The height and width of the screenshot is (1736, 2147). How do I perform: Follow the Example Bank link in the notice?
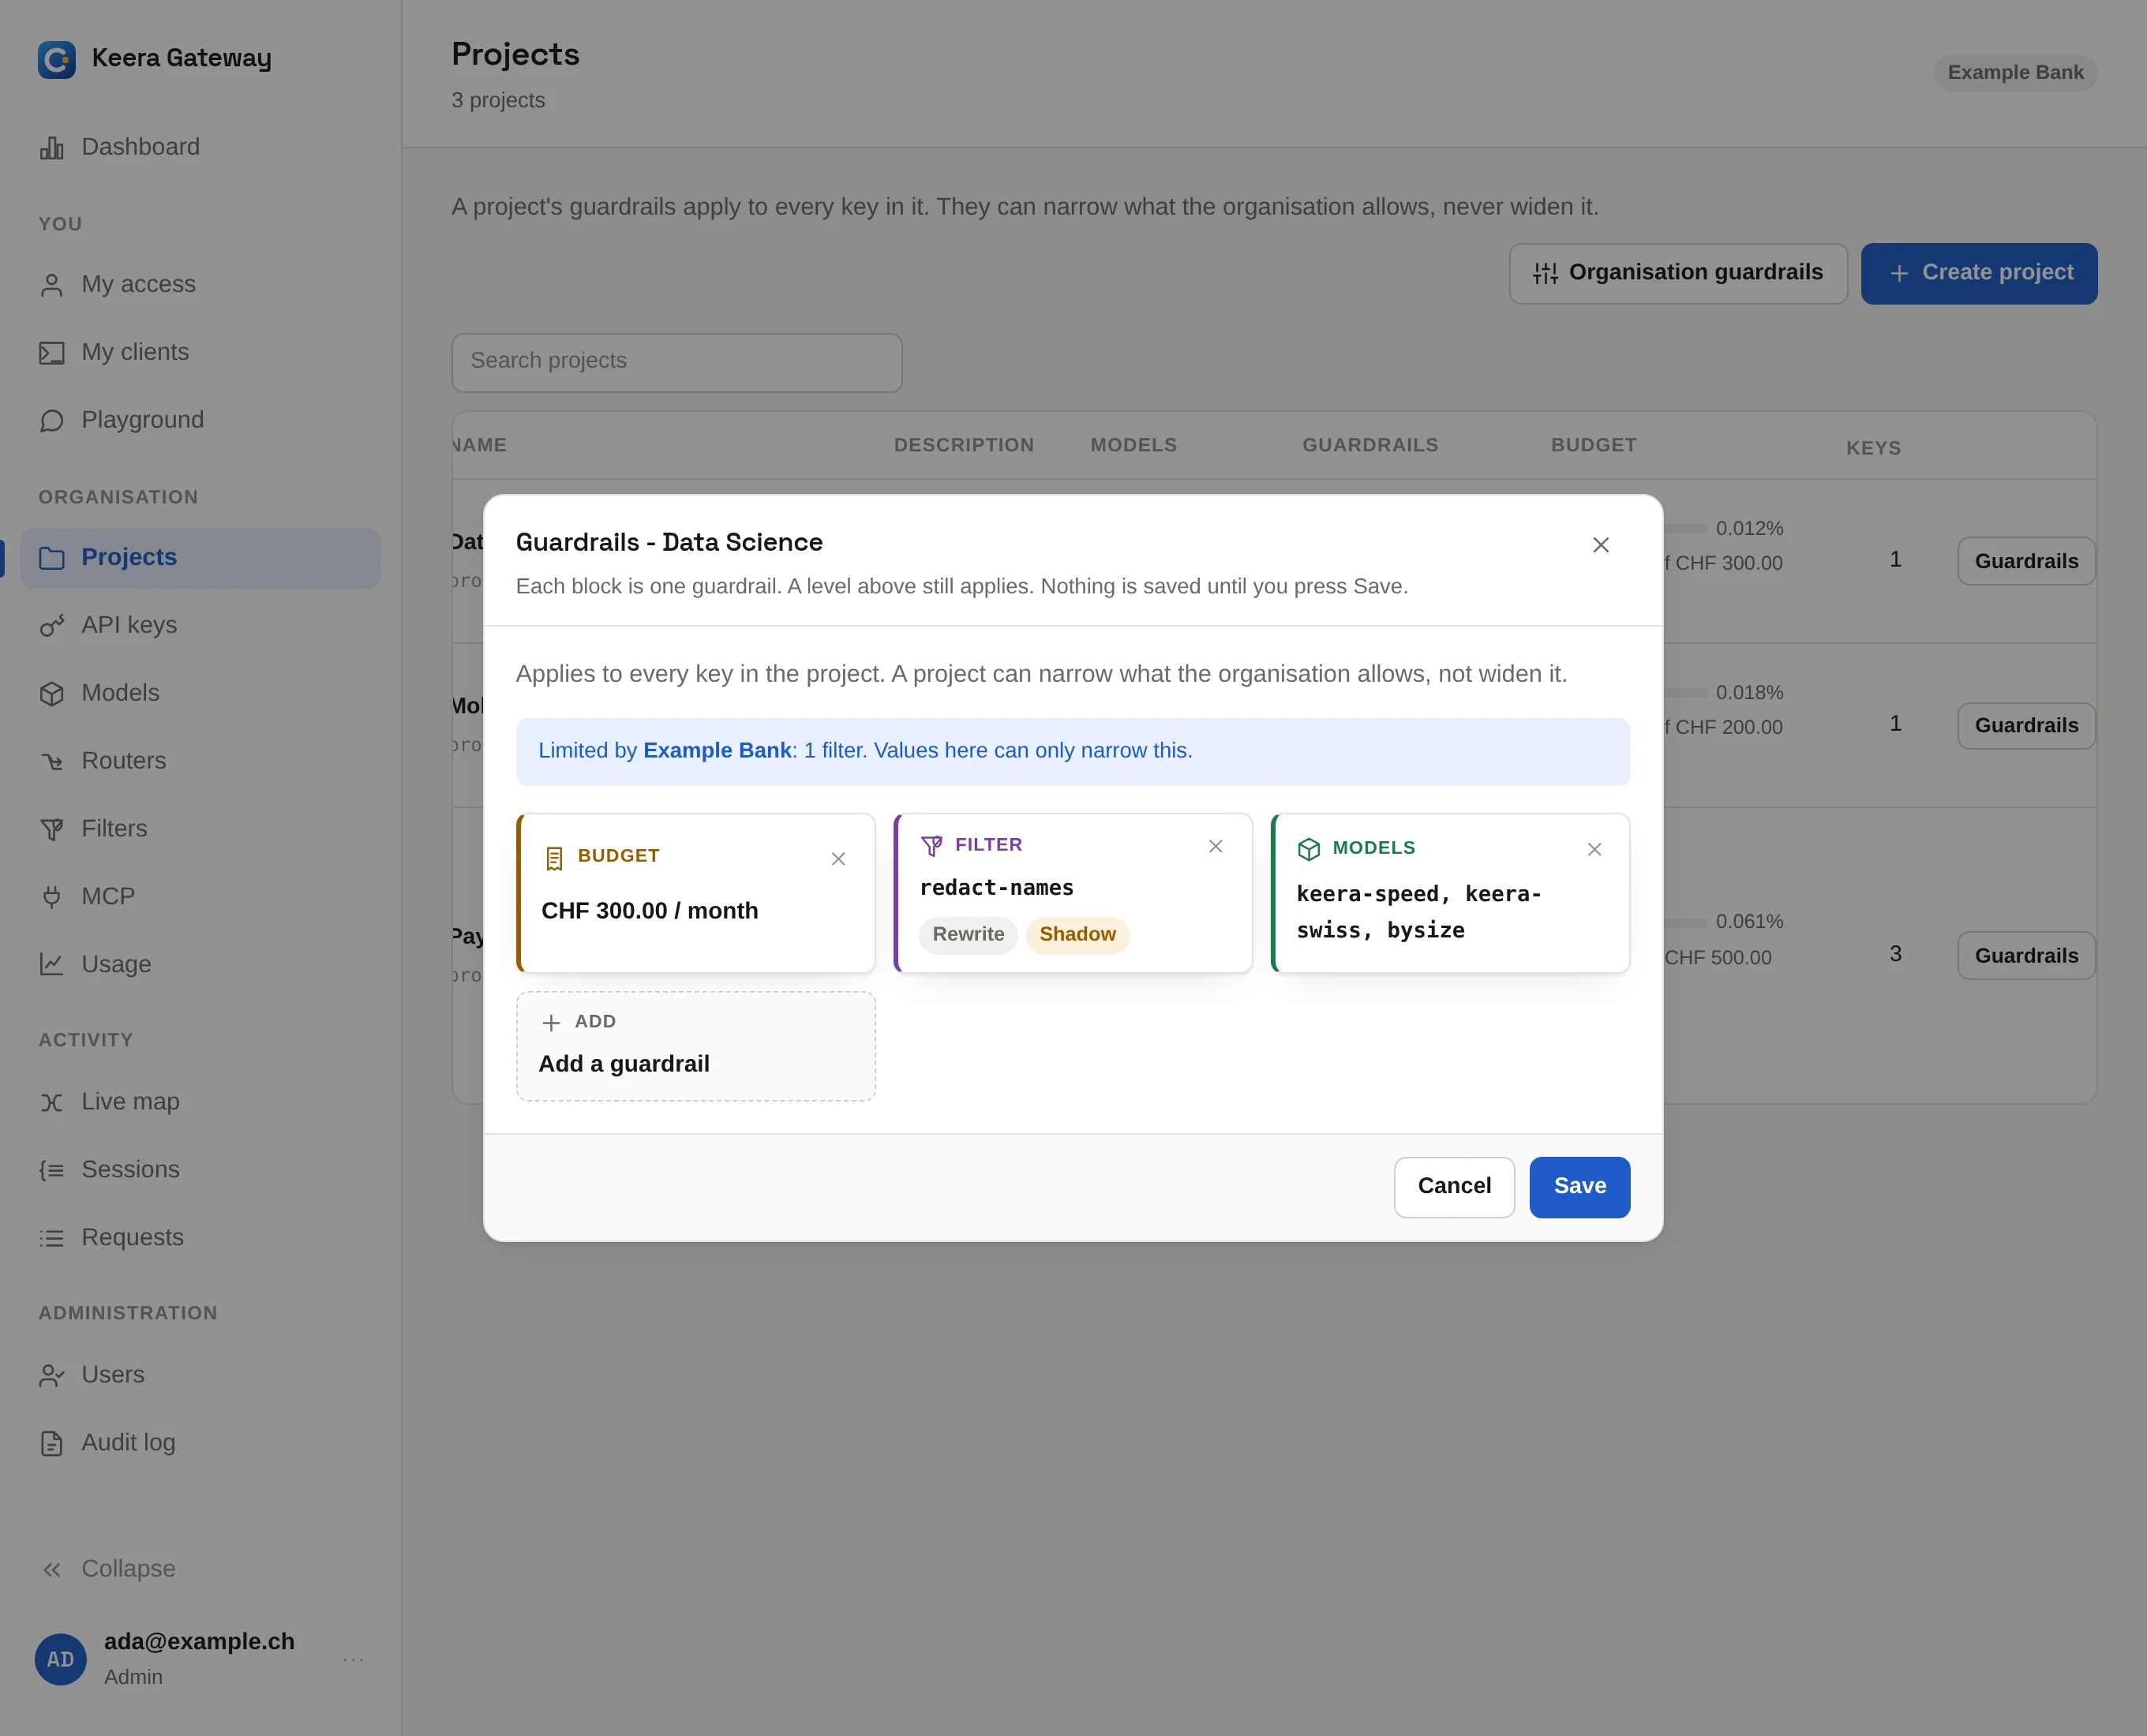717,750
